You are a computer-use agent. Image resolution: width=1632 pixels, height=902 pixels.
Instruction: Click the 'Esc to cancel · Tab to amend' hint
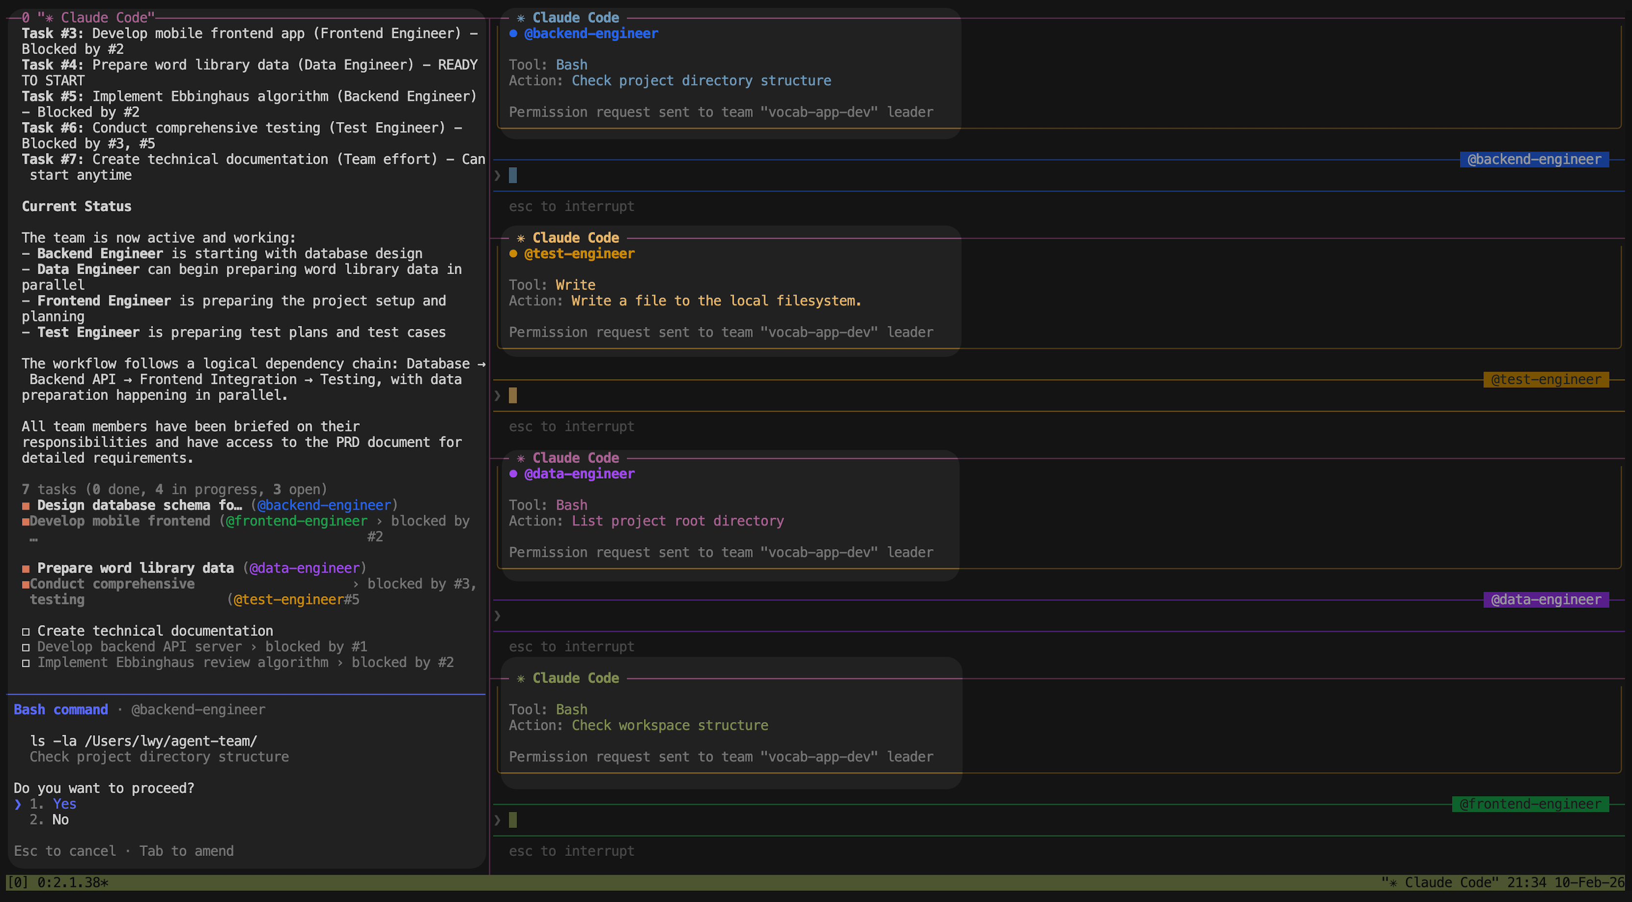pyautogui.click(x=124, y=851)
